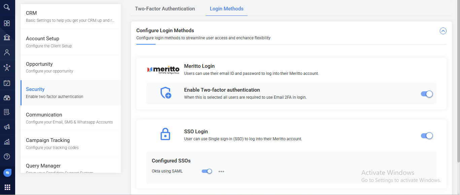Image resolution: width=460 pixels, height=195 pixels.
Task: Click the Configured SSOs heading
Action: 171,161
